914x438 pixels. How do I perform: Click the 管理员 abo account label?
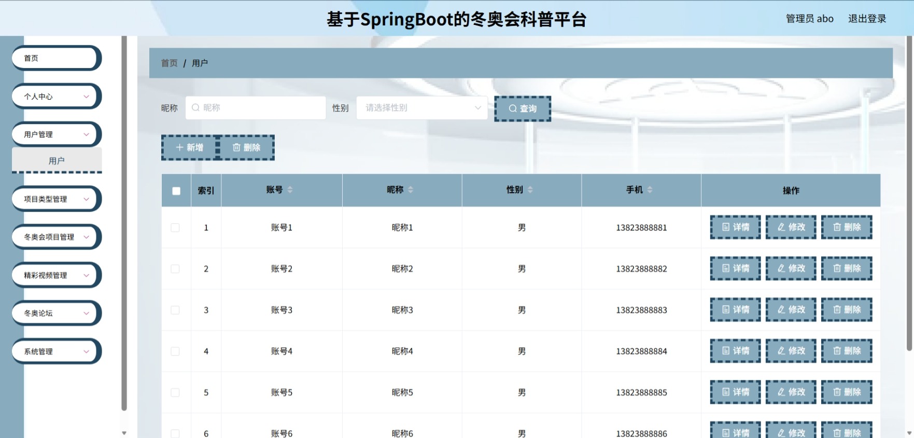809,19
